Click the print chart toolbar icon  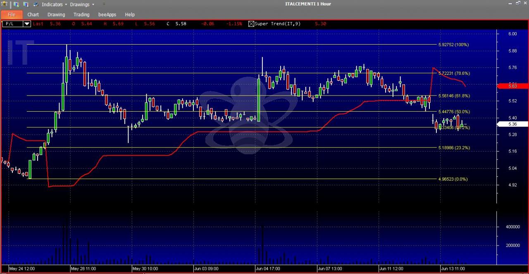36,4
